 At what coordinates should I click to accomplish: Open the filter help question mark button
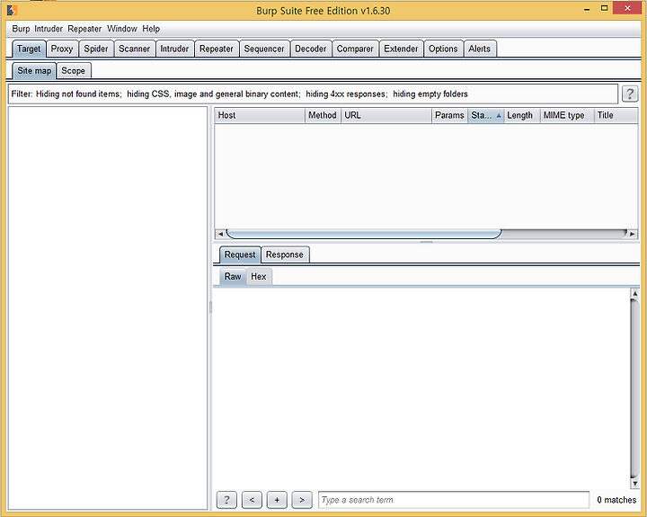tap(630, 94)
